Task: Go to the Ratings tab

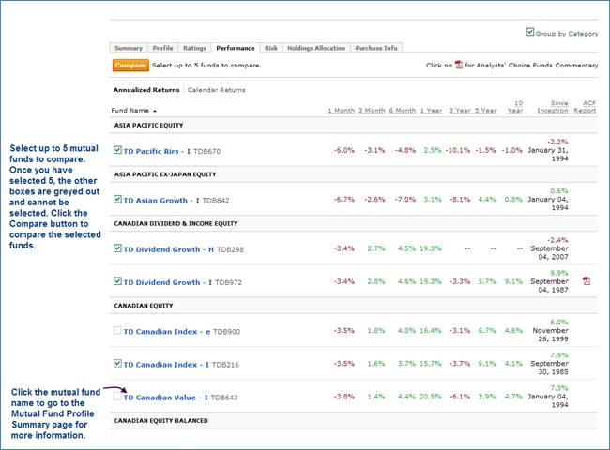Action: point(194,48)
